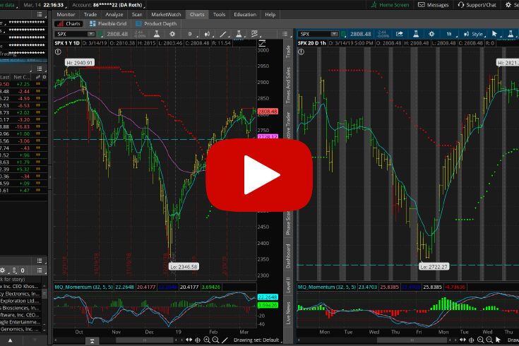Toggle the price axis scale icon above 3000
519x346 pixels.
(x=262, y=43)
